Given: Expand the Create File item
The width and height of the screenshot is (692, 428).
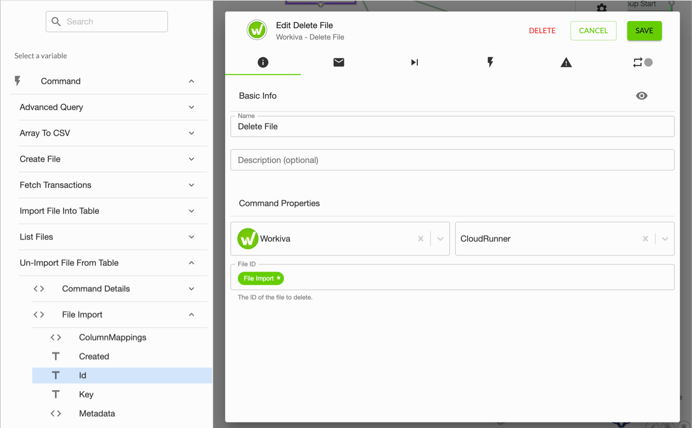Looking at the screenshot, I should click(191, 159).
